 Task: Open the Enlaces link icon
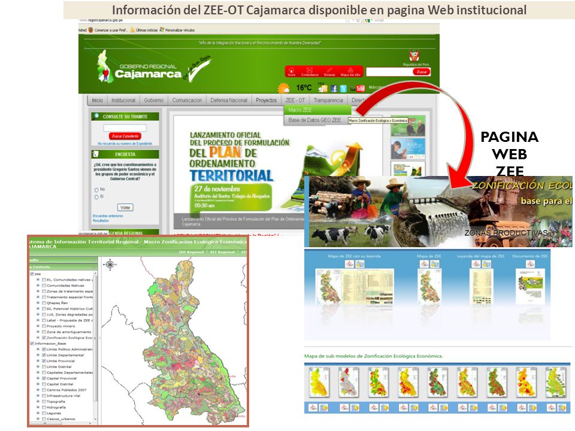coord(329,69)
